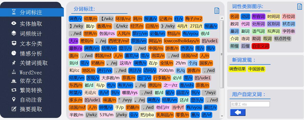Screen dimensions: 304x120
Task: Click the gray 标点符号 legend swatch
Action: click(x=283, y=39)
